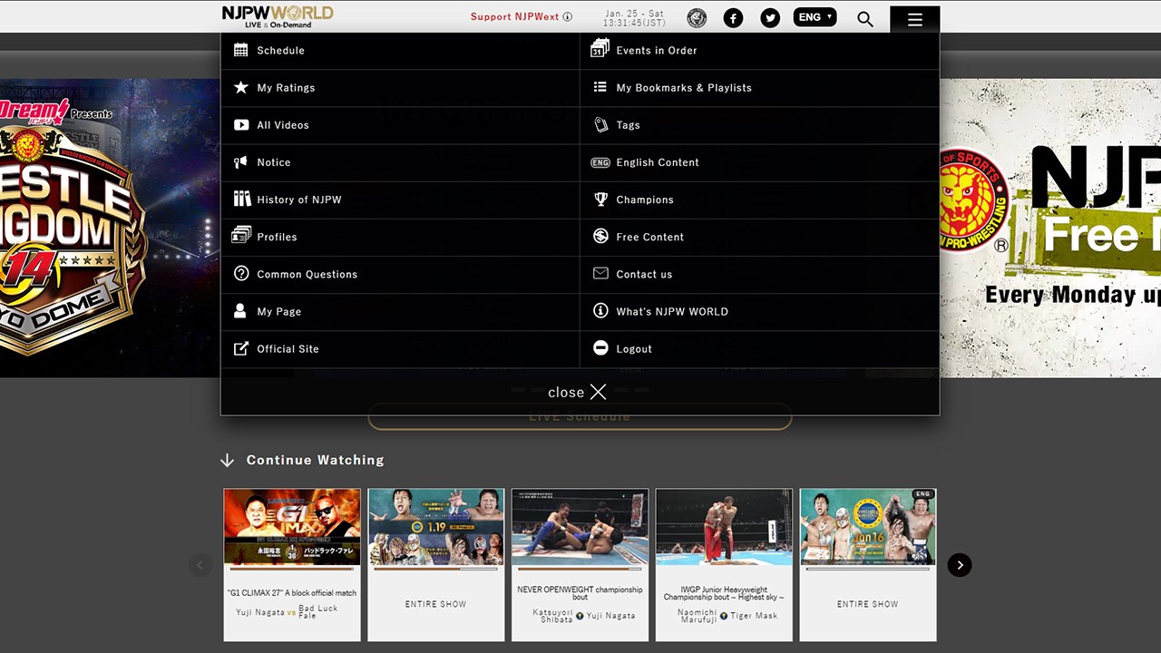The width and height of the screenshot is (1161, 653).
Task: Open the Jun.16 entire show thumbnail
Action: point(868,527)
